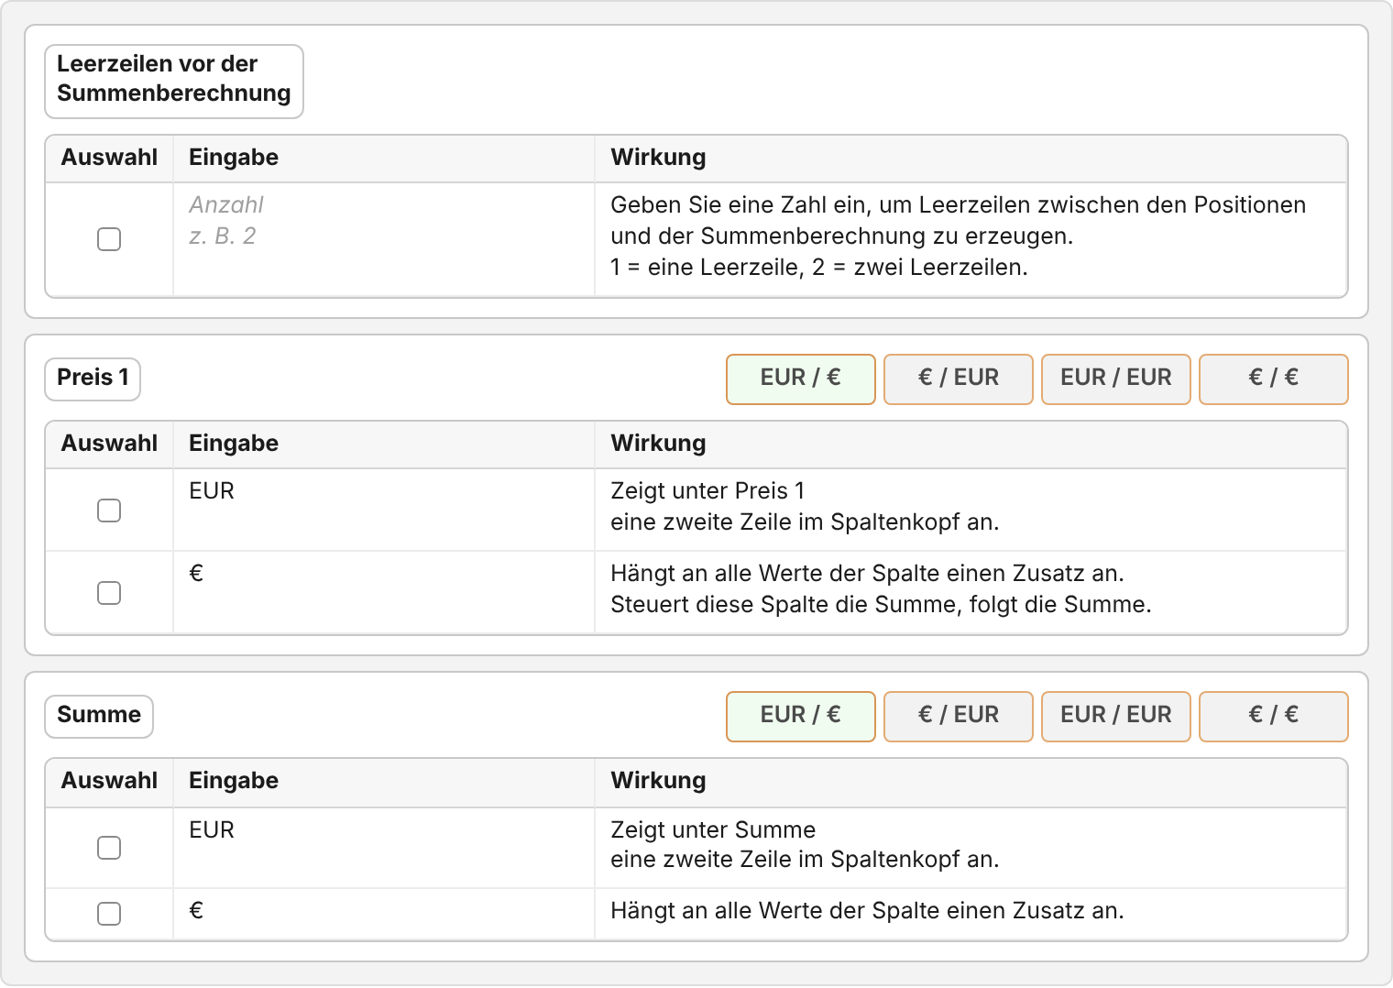The image size is (1393, 988).
Task: Choose the € / € preset in Summe
Action: pyautogui.click(x=1274, y=717)
